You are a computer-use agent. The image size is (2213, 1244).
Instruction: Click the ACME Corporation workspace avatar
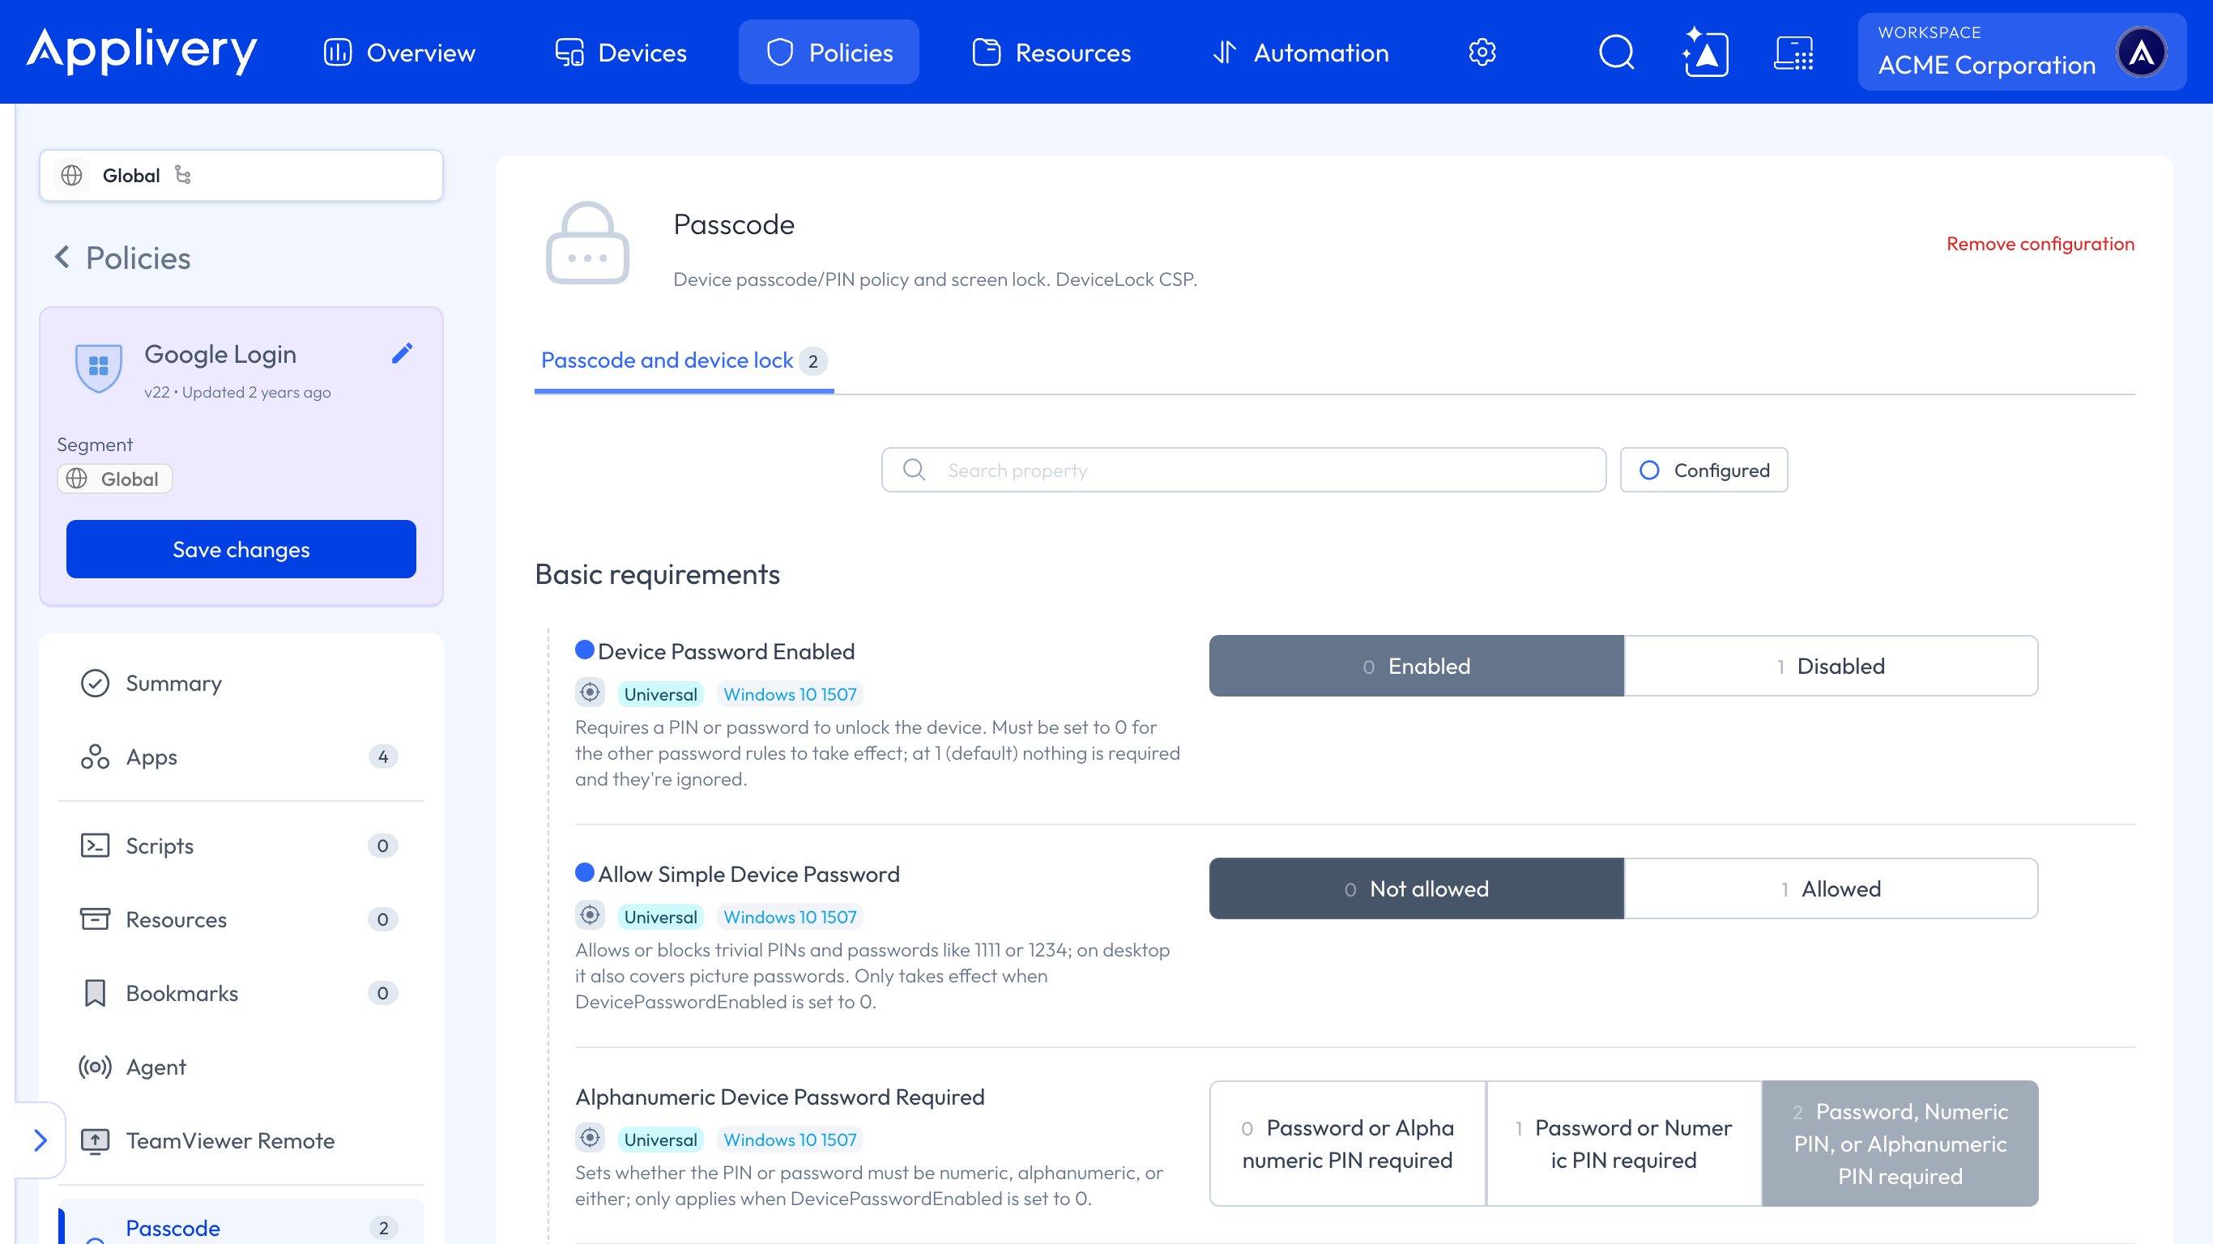tap(2141, 53)
